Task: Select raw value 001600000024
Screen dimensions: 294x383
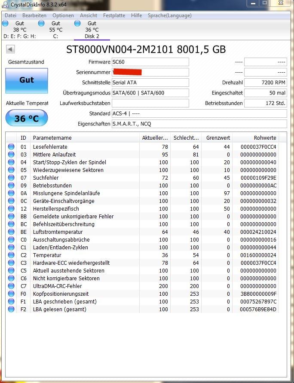Action: point(258,255)
